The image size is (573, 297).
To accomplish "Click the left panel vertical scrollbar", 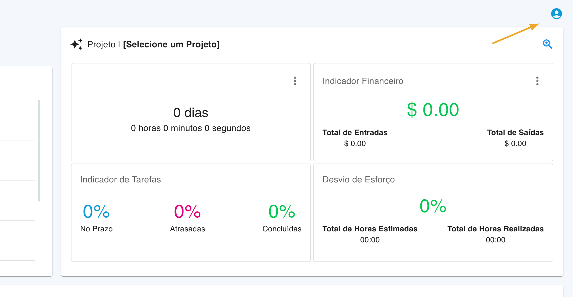I will tap(39, 150).
